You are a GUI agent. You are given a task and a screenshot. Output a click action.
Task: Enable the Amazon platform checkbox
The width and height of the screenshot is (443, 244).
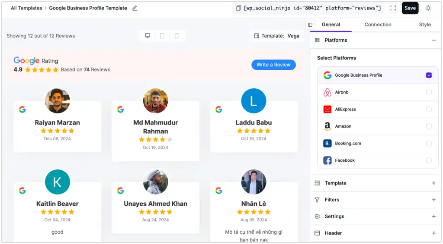coord(429,126)
